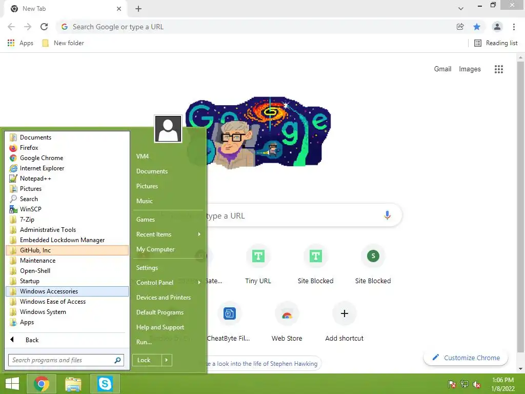Expand the 7-Zip folder
Viewport: 525px width, 394px height.
click(67, 220)
